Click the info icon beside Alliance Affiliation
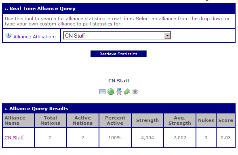This screenshot has height=155, width=238. pos(8,36)
